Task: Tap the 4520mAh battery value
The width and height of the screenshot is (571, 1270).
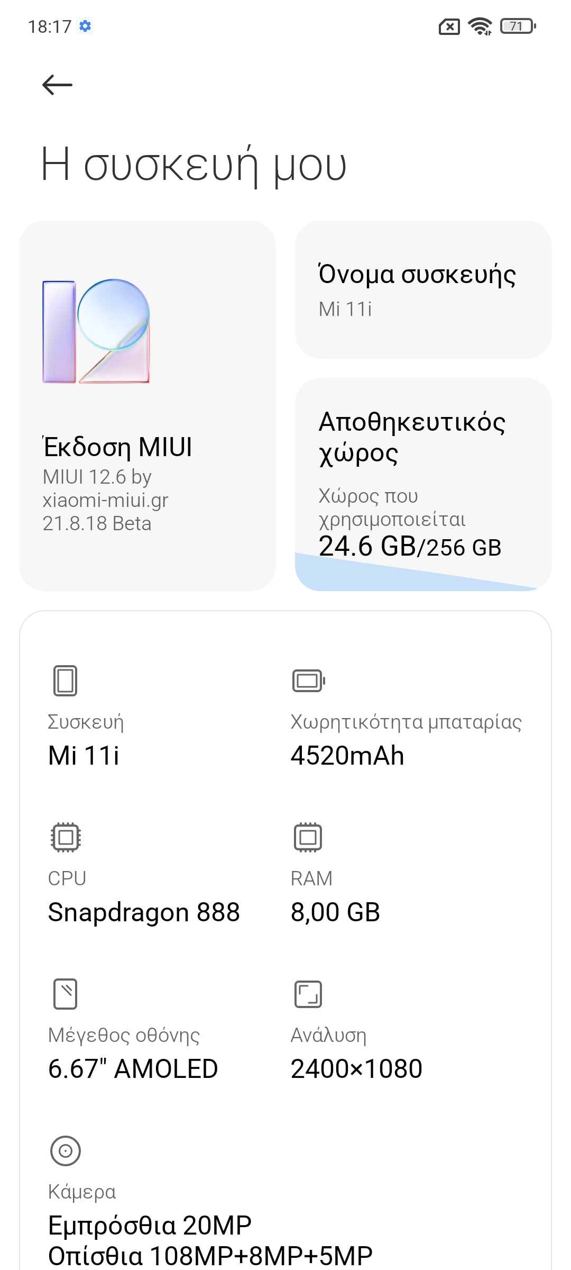Action: tap(347, 756)
